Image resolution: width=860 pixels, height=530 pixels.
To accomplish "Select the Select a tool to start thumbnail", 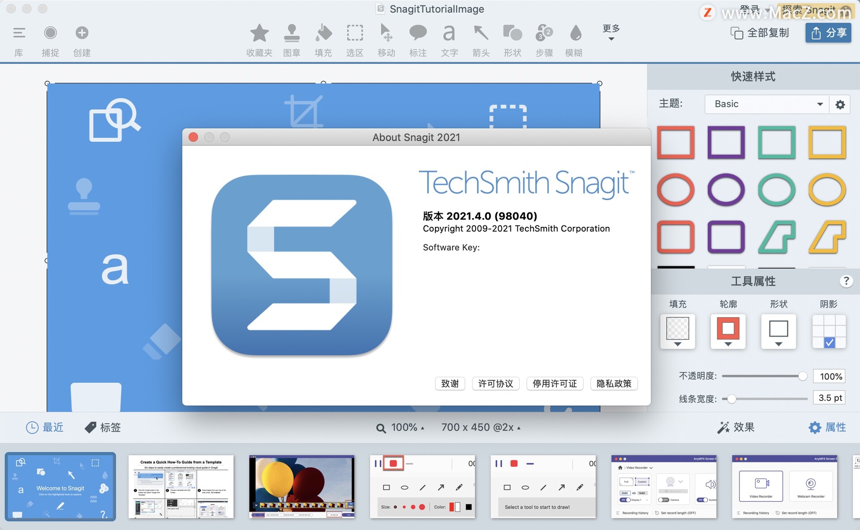I will (x=543, y=487).
